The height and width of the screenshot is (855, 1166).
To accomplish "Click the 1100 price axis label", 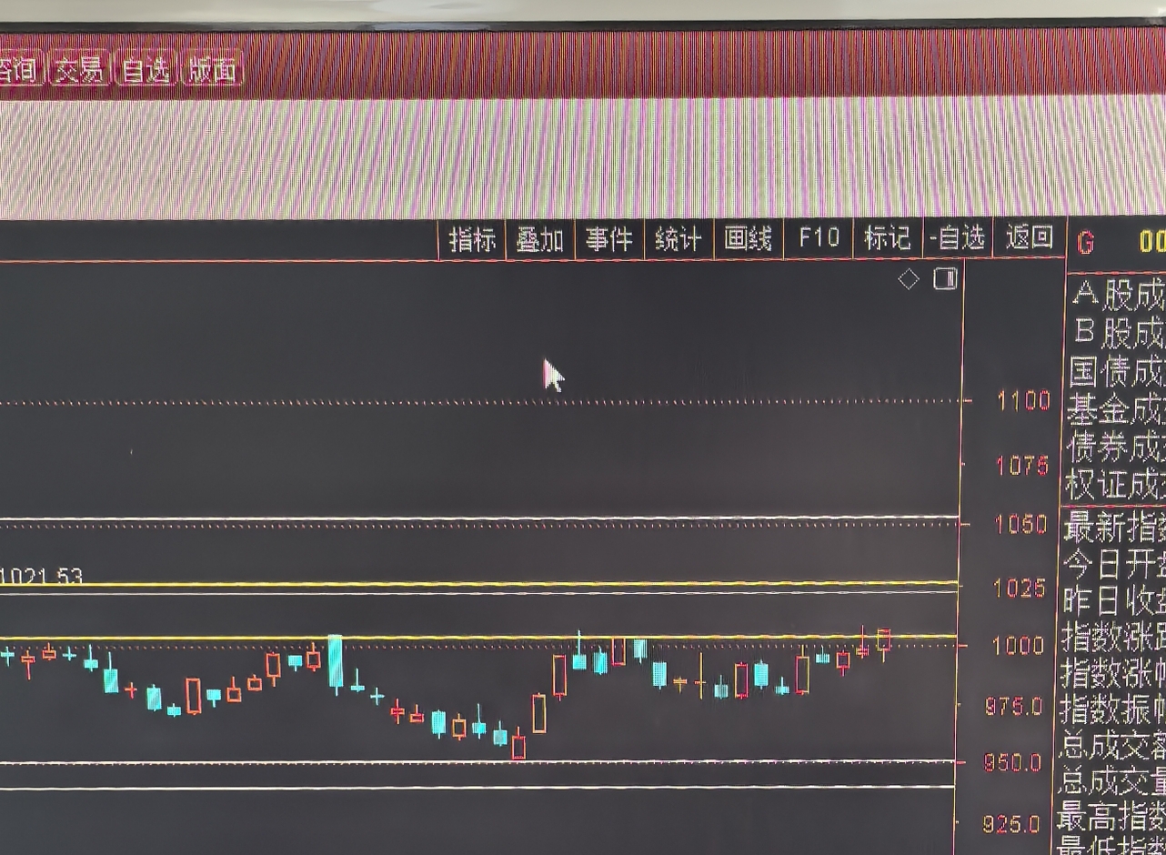I will click(x=1024, y=401).
